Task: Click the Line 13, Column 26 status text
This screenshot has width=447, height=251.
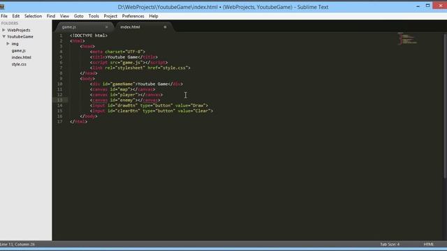Action: point(17,244)
